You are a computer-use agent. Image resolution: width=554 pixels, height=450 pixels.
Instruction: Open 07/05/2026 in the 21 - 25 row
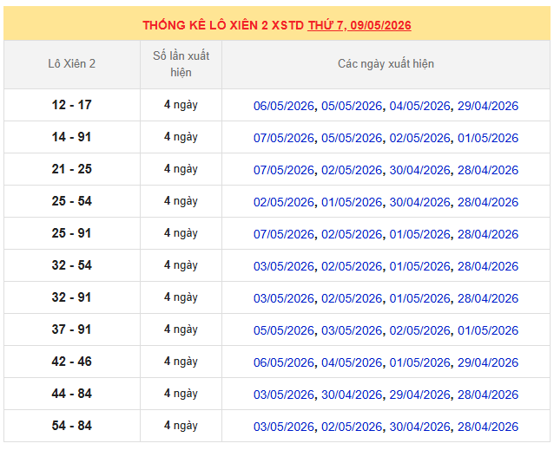pos(284,170)
